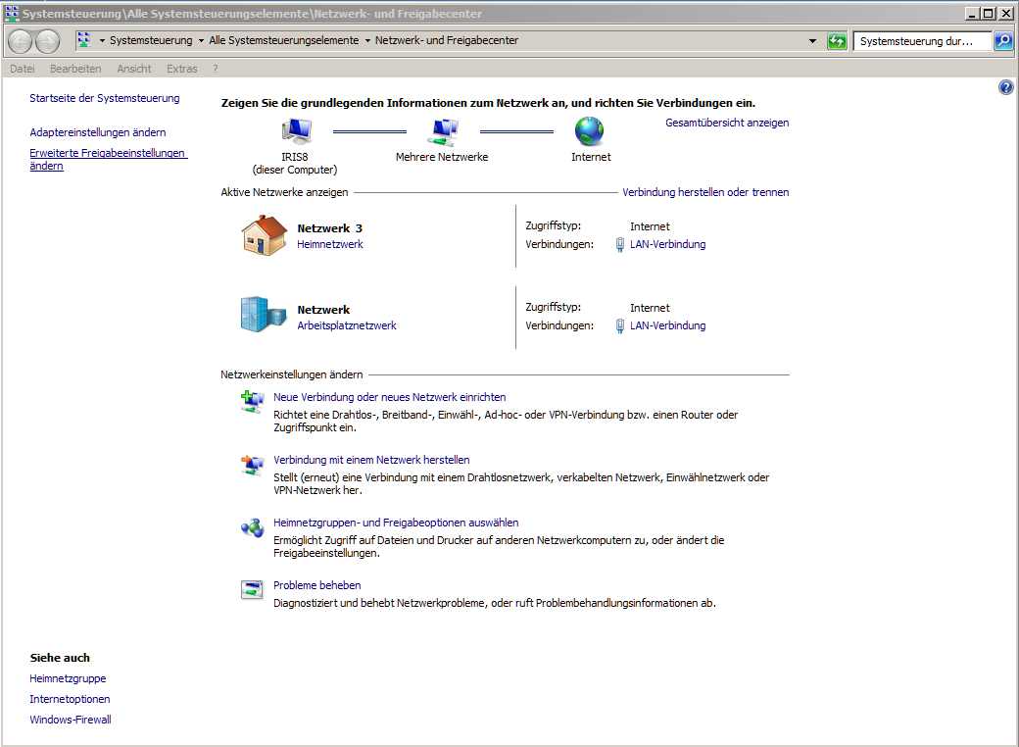The image size is (1019, 747).
Task: Click the search magnifier icon
Action: click(x=1003, y=41)
